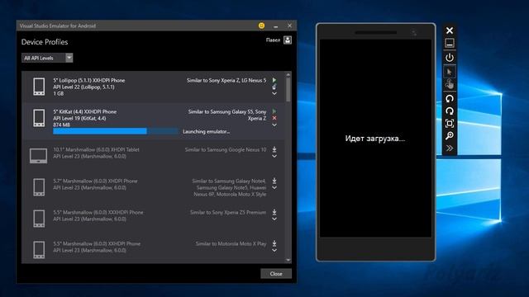Cancel launching the KitKat emulator with red X
The height and width of the screenshot is (297, 529).
click(274, 118)
